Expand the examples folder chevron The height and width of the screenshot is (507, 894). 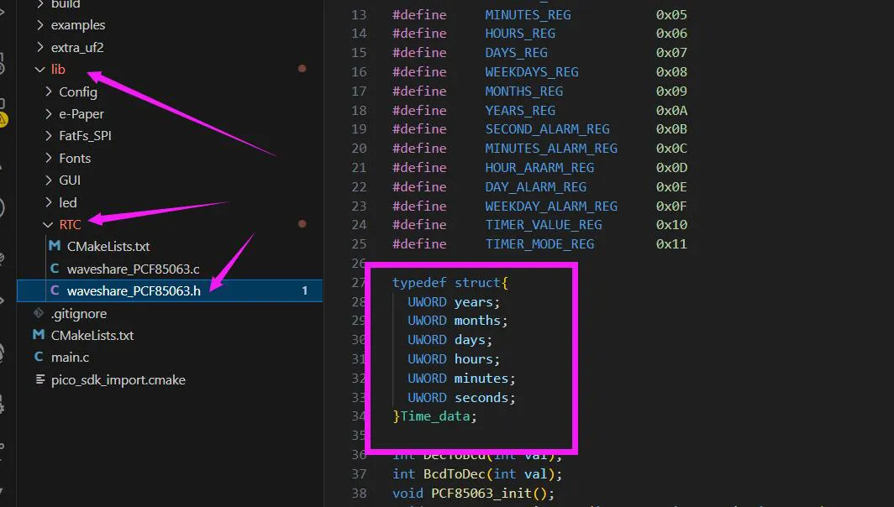coord(40,24)
